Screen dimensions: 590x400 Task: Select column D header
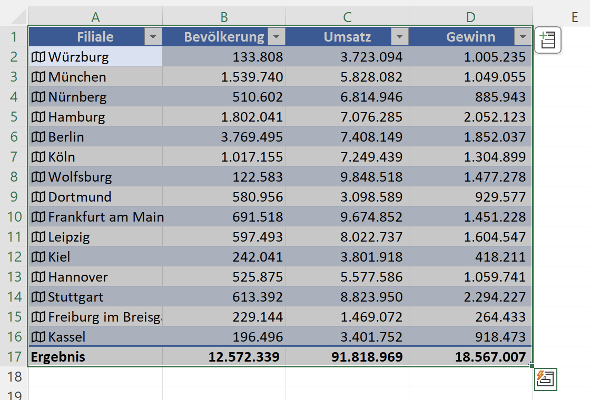coord(471,17)
